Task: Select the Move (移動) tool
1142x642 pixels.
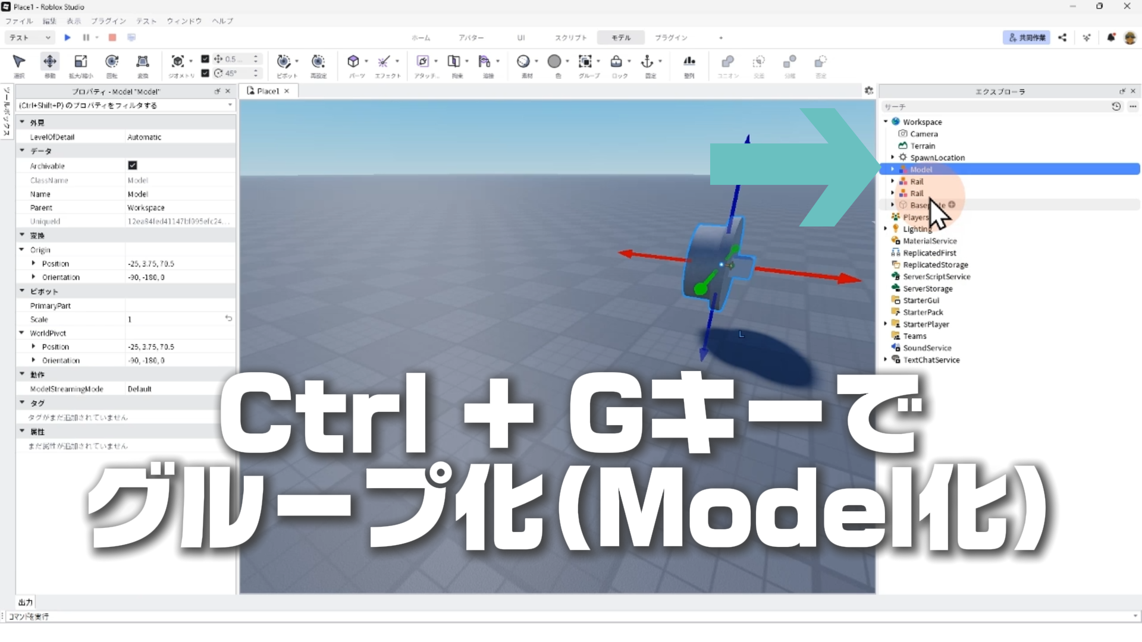Action: coord(50,61)
